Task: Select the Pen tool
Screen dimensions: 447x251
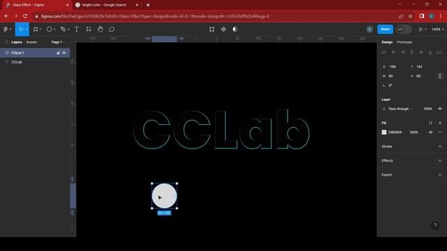Action: pyautogui.click(x=63, y=29)
